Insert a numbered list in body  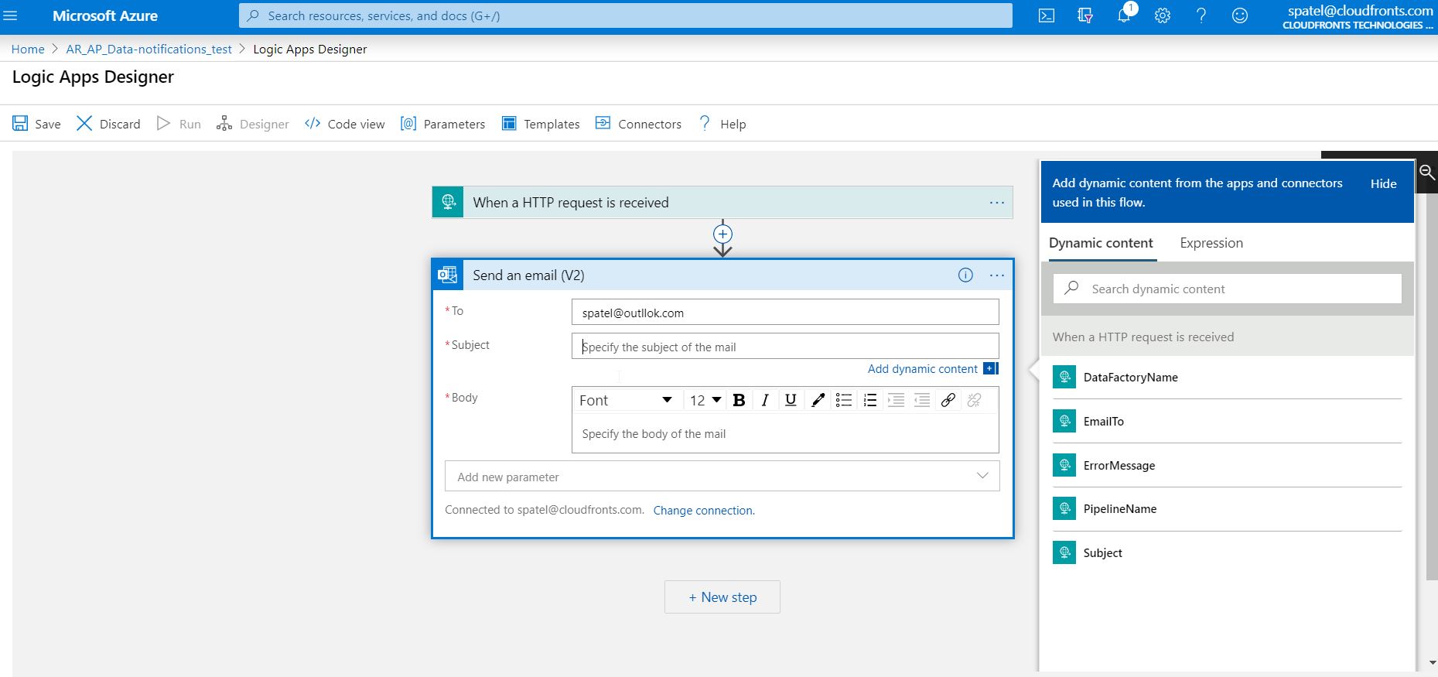870,400
